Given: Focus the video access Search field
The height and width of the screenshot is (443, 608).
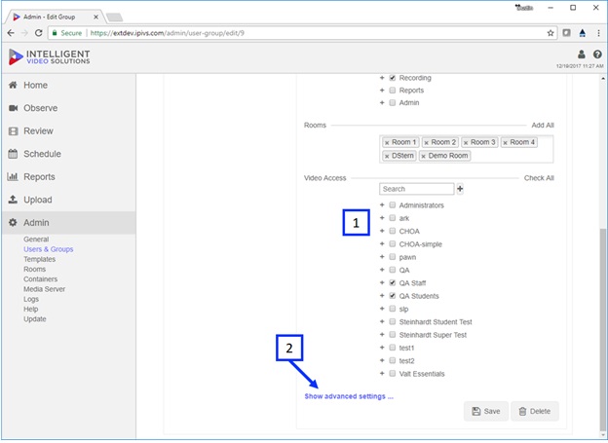Looking at the screenshot, I should click(416, 189).
